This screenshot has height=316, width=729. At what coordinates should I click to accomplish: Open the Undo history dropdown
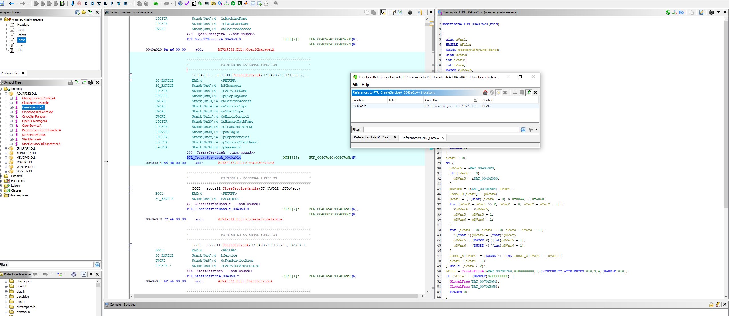tap(161, 3)
